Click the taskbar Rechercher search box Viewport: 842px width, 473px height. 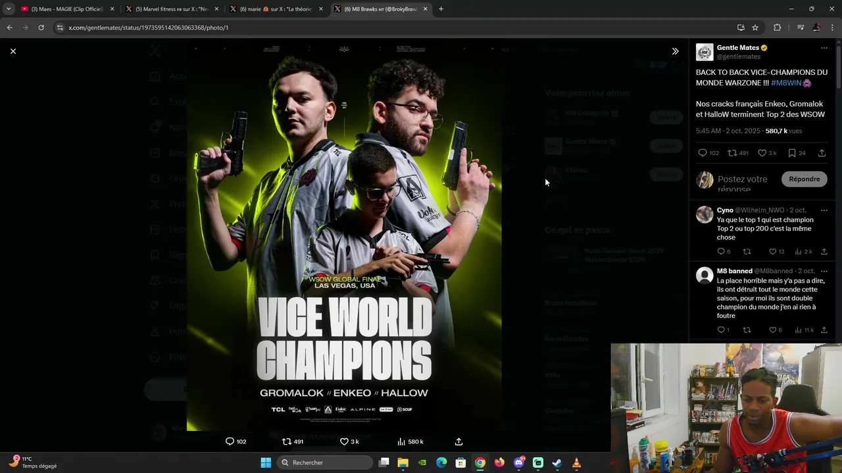point(324,462)
